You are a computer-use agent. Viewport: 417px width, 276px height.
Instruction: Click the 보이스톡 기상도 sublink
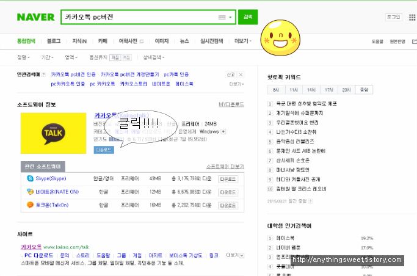point(186,255)
